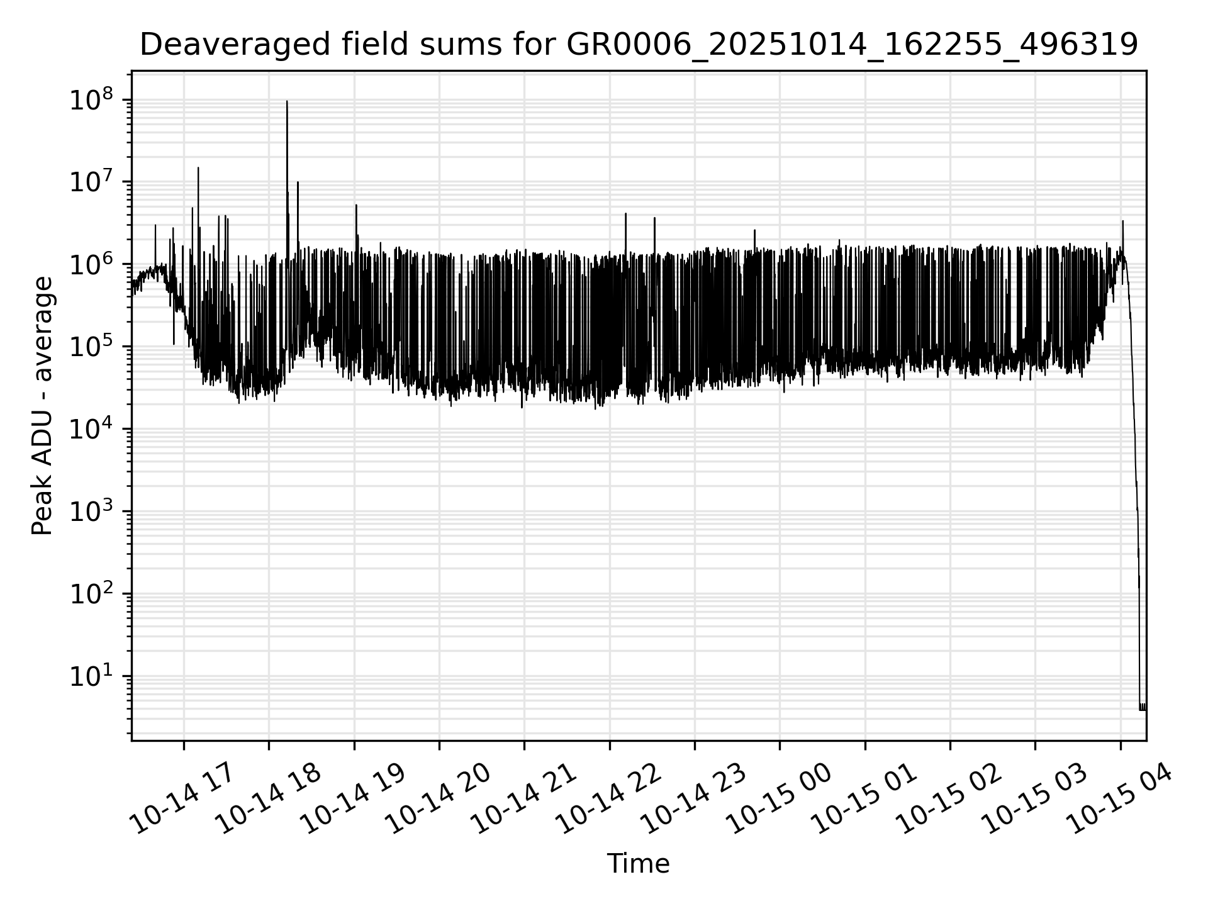Click the 10^8 y-axis tick label
This screenshot has width=1208, height=906.
[93, 100]
